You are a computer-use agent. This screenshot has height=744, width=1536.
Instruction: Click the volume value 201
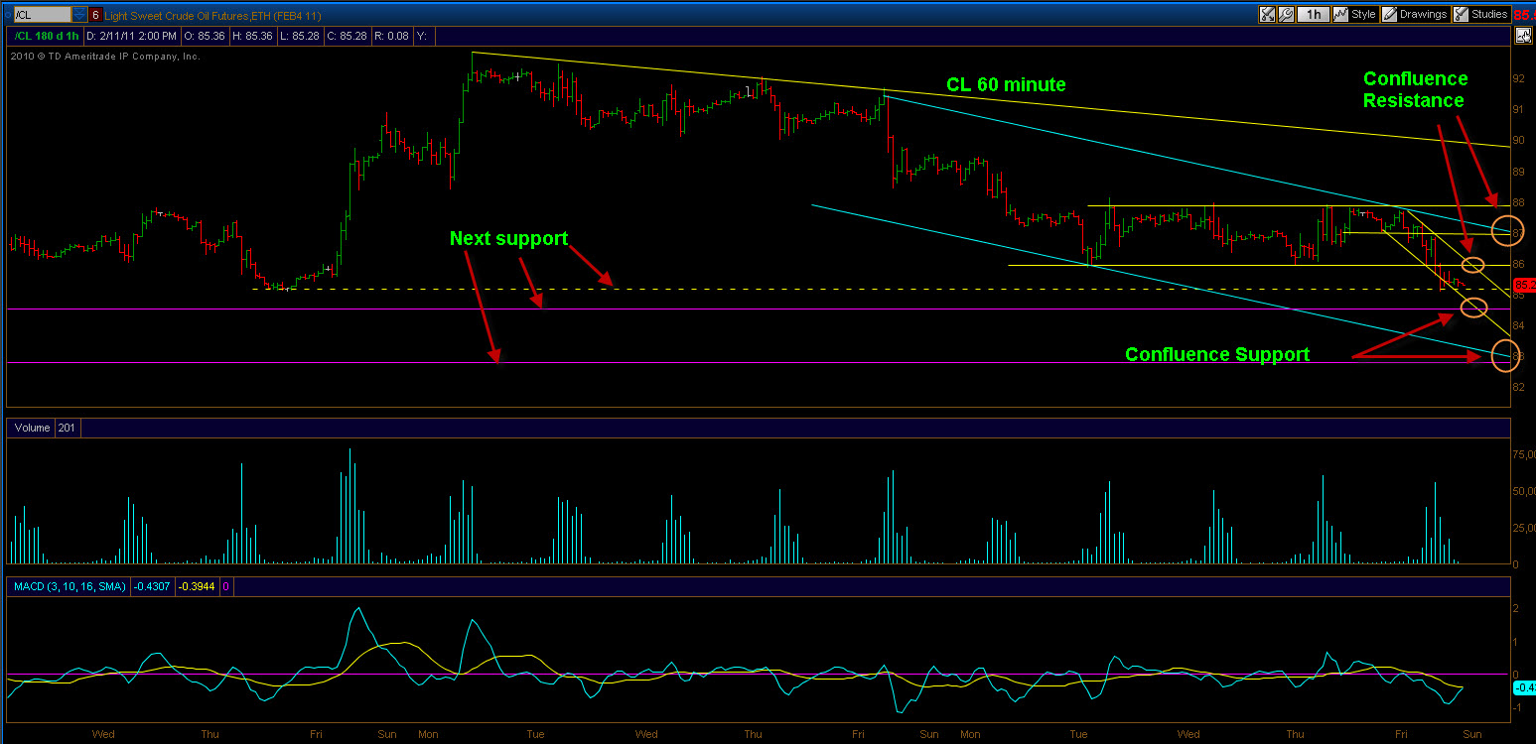click(67, 429)
